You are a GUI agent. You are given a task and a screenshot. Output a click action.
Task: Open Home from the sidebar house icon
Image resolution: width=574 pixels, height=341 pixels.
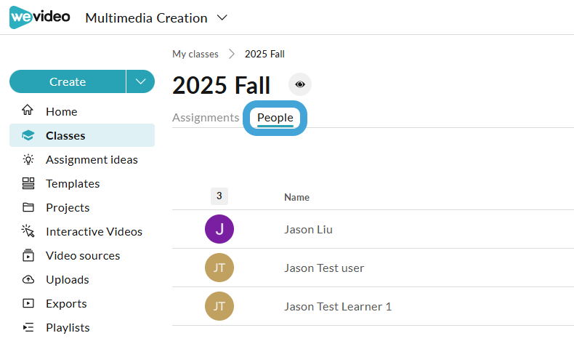(28, 110)
